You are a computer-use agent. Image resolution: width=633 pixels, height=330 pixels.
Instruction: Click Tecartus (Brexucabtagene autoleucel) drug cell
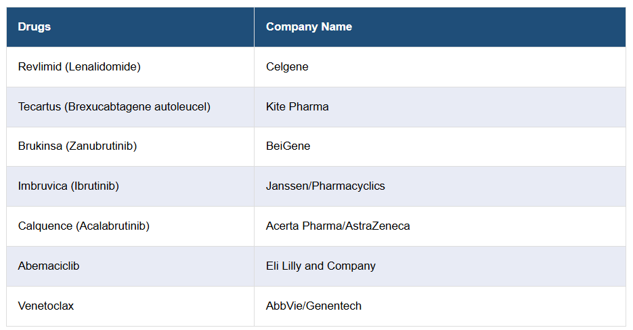pyautogui.click(x=114, y=106)
